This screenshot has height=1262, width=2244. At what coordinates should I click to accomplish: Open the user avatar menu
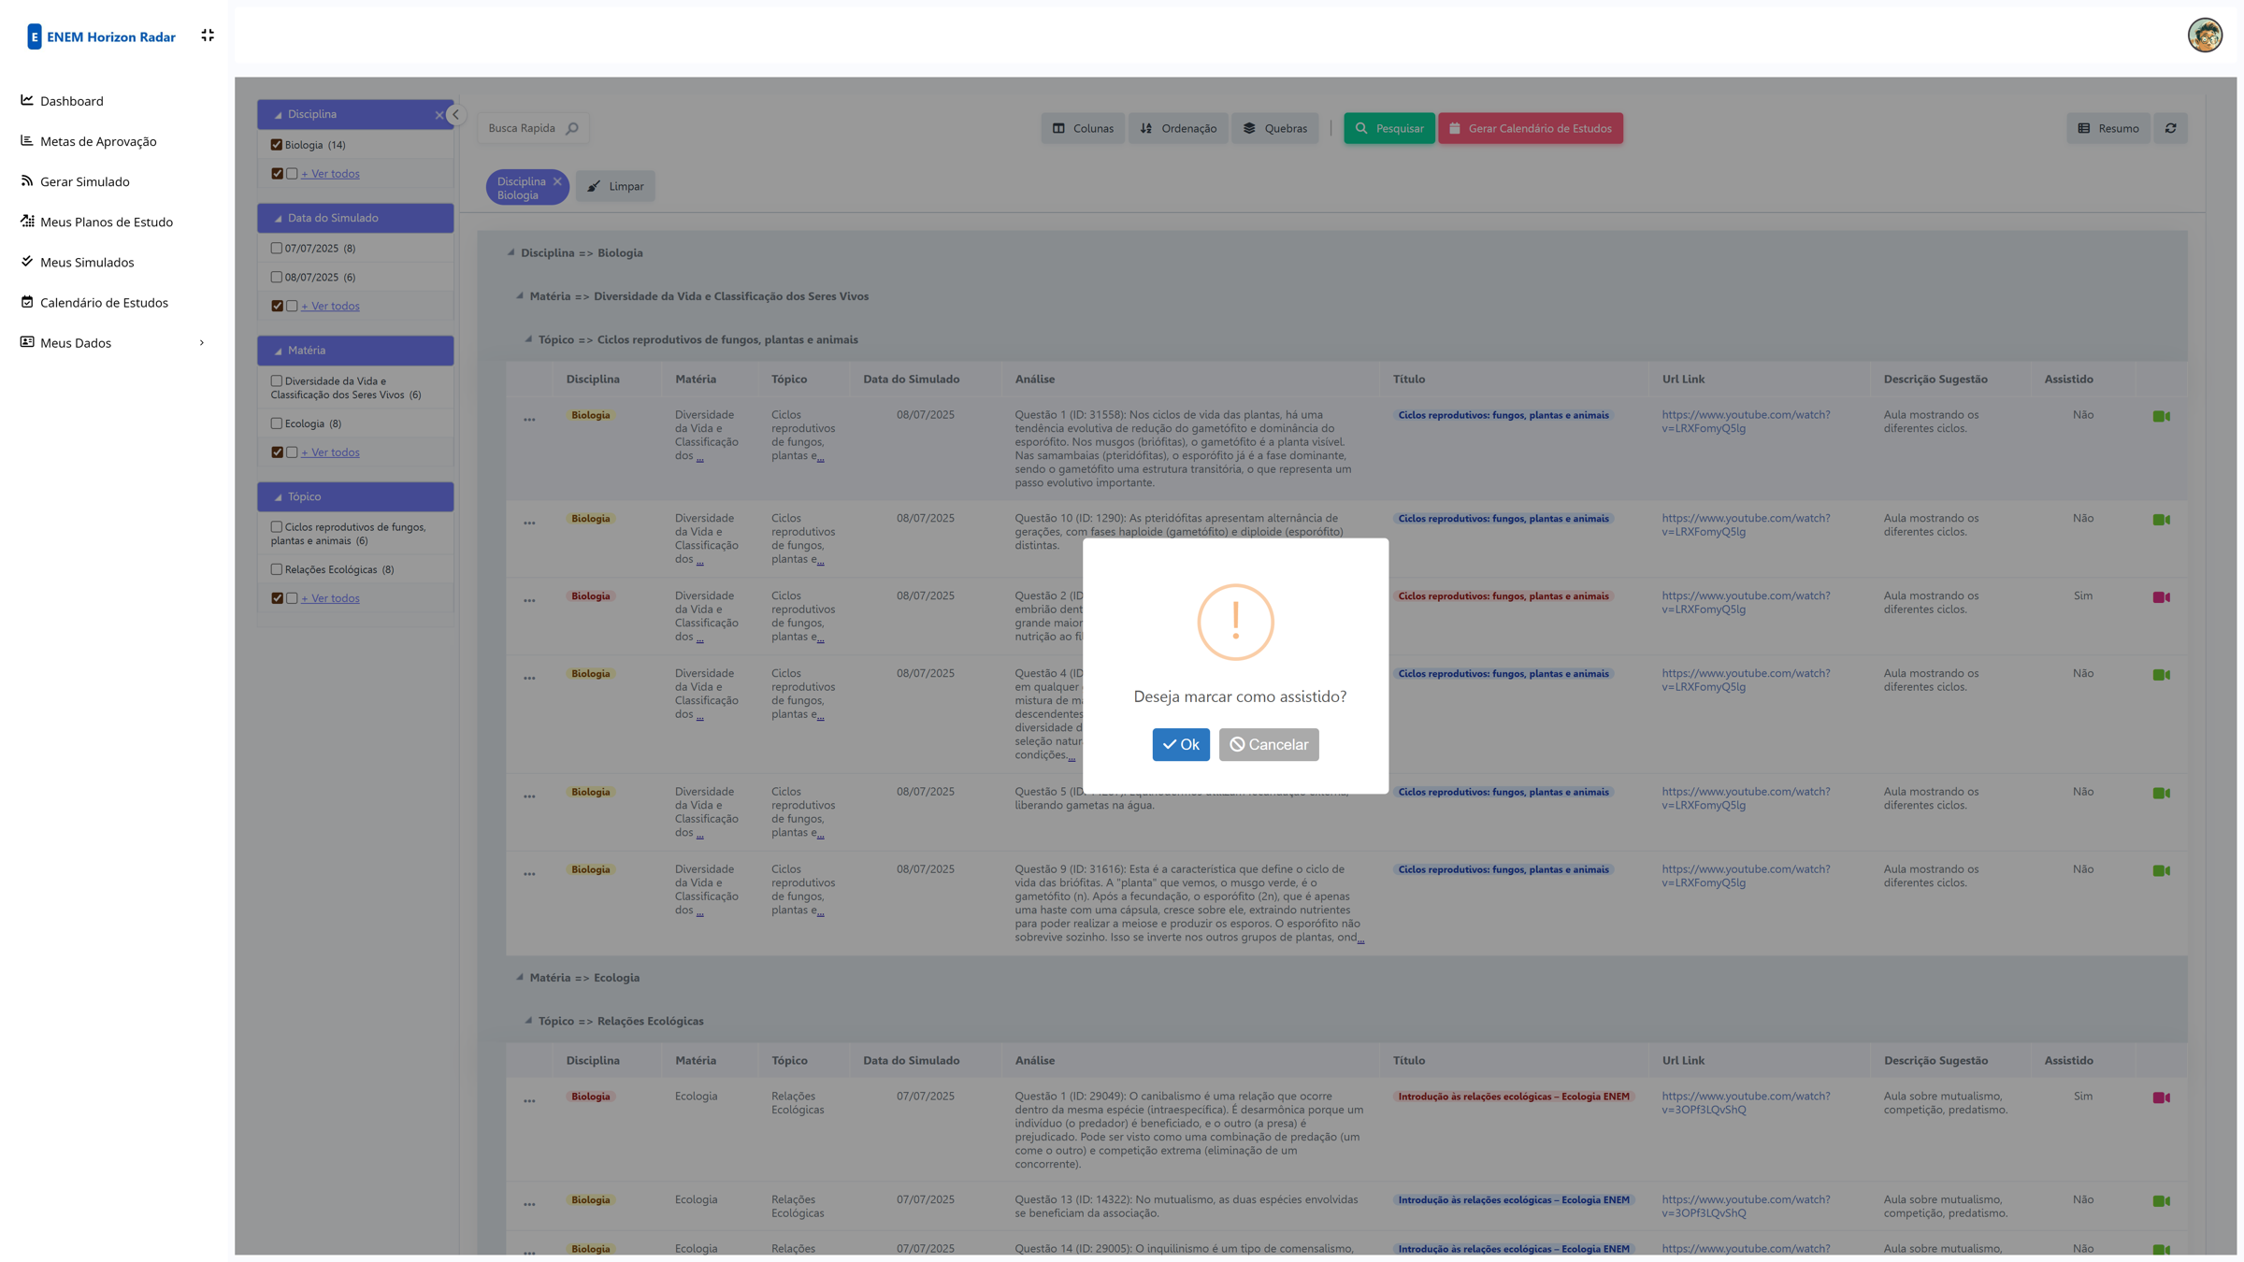point(2205,36)
